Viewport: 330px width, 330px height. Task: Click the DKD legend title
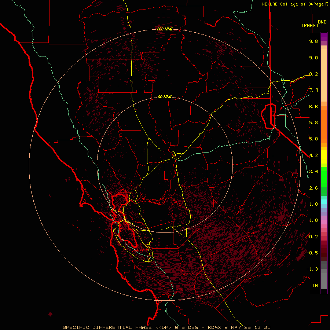pos(322,22)
